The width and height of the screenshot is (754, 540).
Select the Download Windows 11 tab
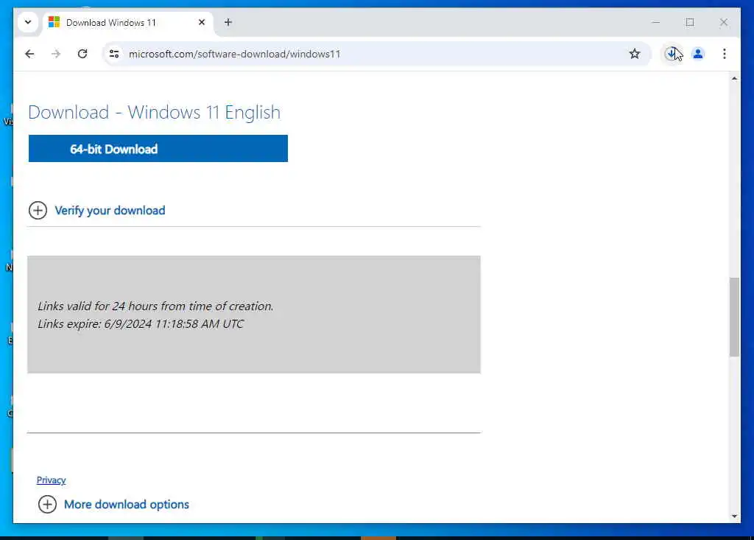pos(127,23)
